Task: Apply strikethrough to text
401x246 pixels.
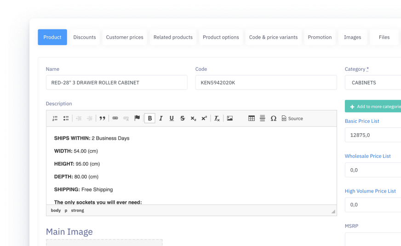Action: 183,118
